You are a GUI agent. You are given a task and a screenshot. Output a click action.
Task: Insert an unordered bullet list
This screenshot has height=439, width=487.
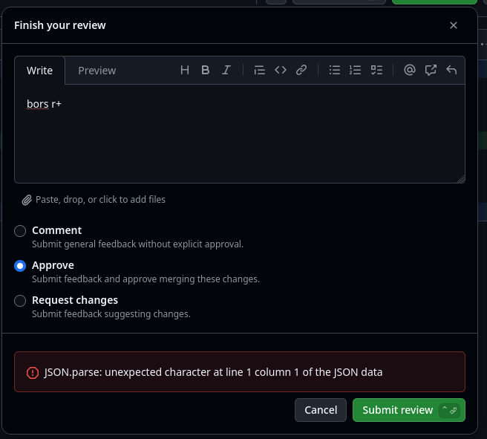[x=335, y=70]
